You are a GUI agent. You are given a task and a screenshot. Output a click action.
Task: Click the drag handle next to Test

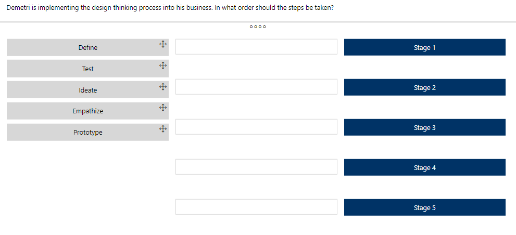[162, 66]
